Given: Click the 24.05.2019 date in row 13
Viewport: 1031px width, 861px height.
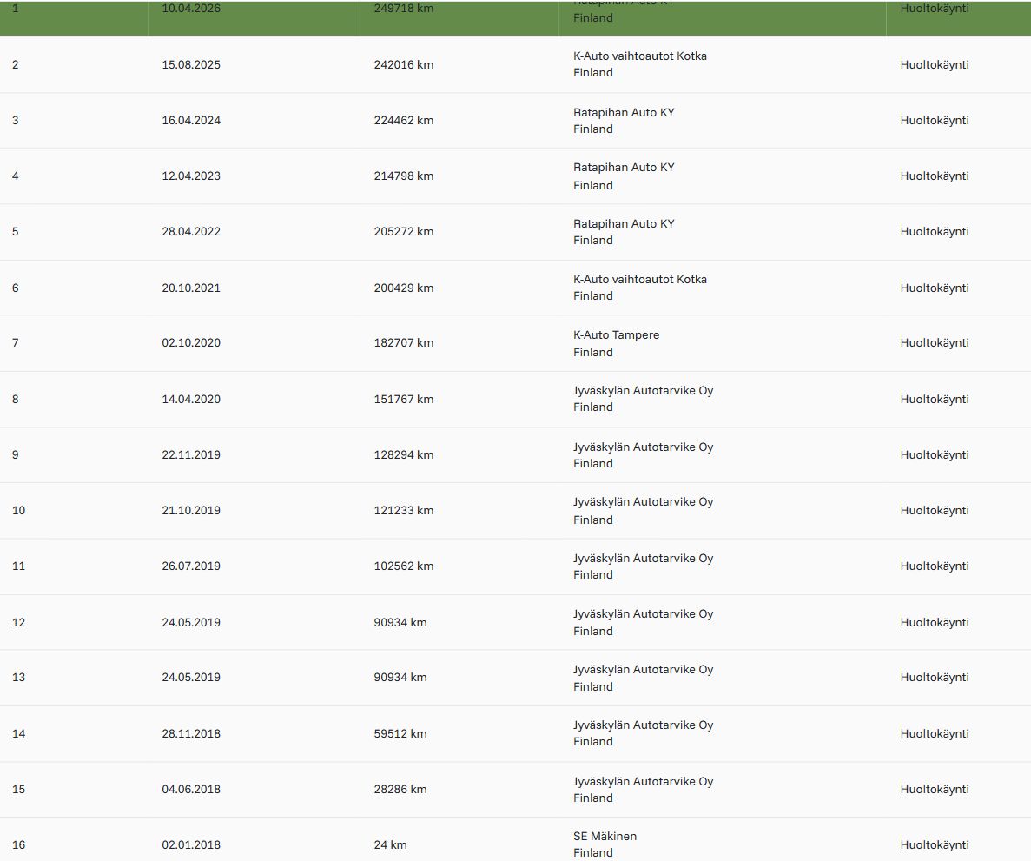Looking at the screenshot, I should pos(191,677).
